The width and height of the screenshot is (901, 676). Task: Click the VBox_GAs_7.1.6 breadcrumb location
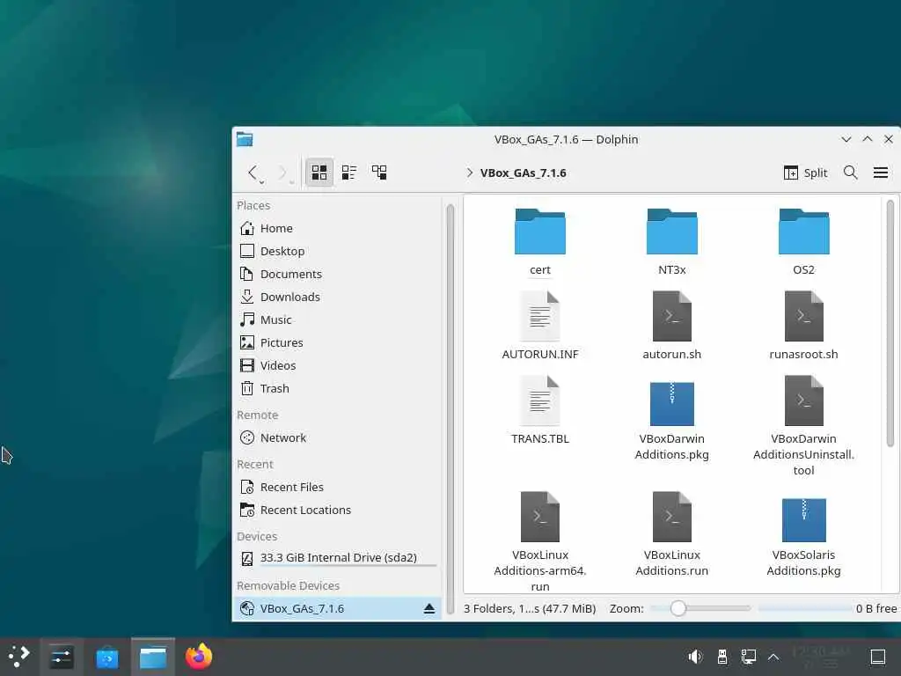click(523, 173)
